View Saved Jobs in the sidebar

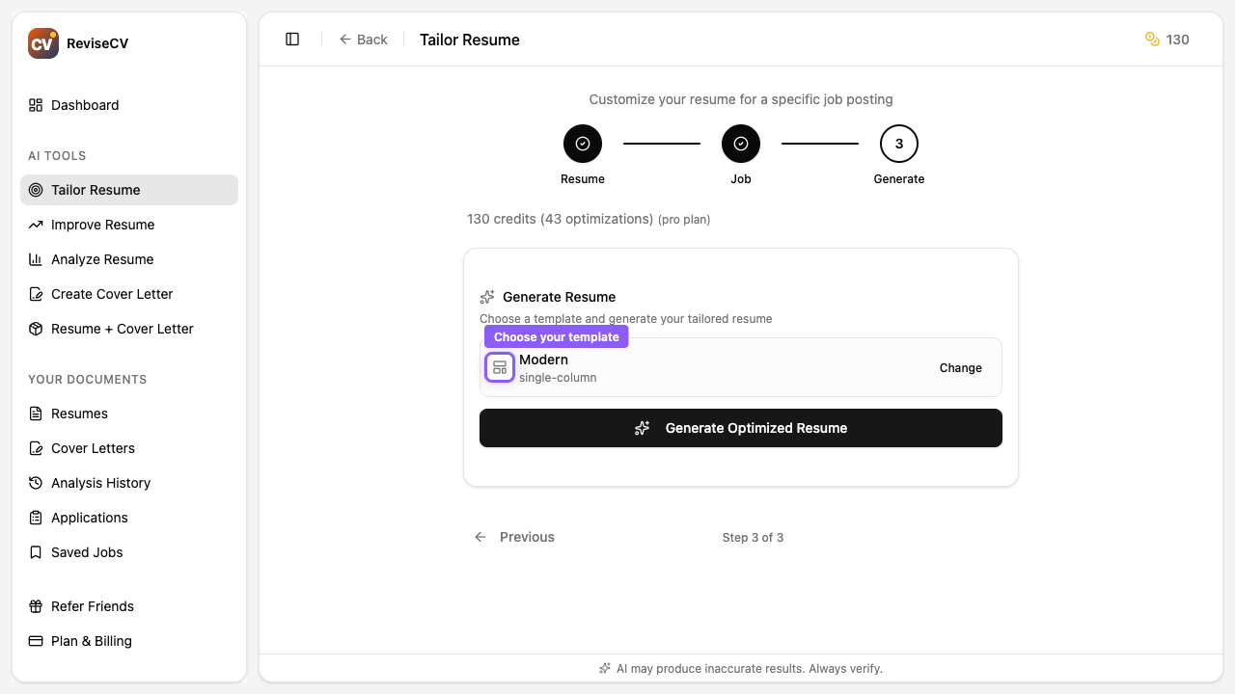tap(87, 552)
